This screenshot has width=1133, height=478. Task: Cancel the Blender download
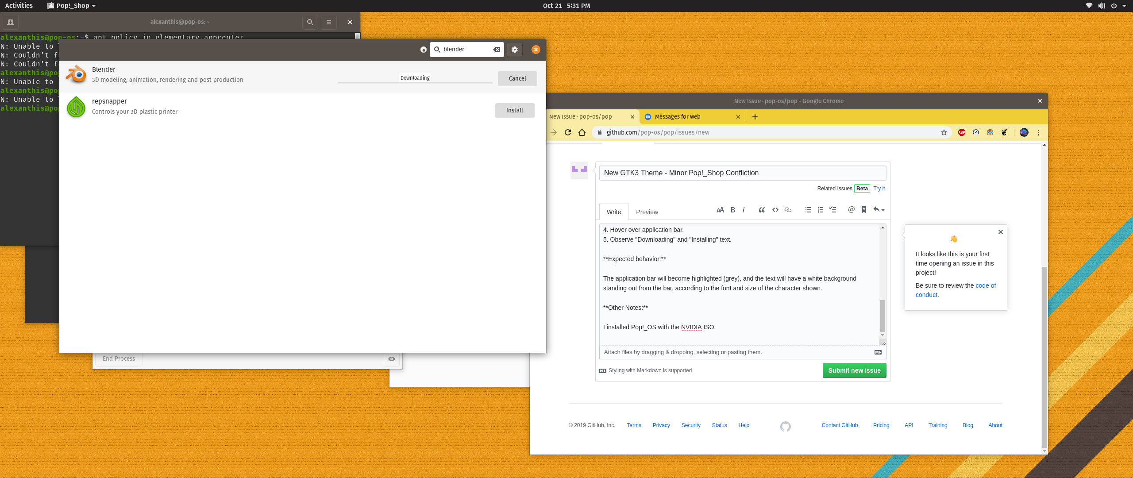[x=517, y=78]
